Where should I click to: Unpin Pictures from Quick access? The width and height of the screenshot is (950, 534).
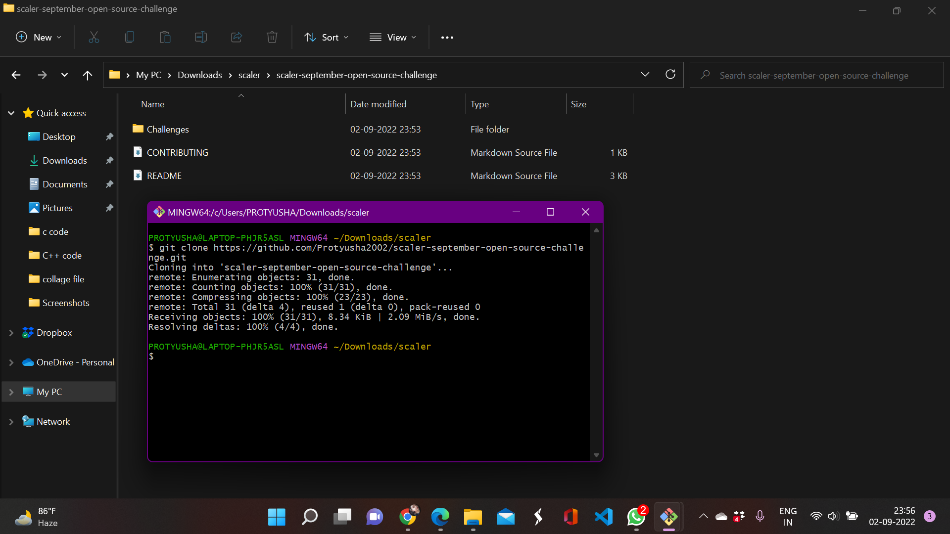click(109, 208)
